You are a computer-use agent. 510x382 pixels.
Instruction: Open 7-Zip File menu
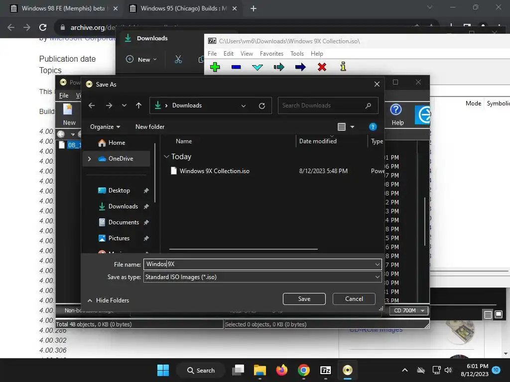click(x=212, y=54)
